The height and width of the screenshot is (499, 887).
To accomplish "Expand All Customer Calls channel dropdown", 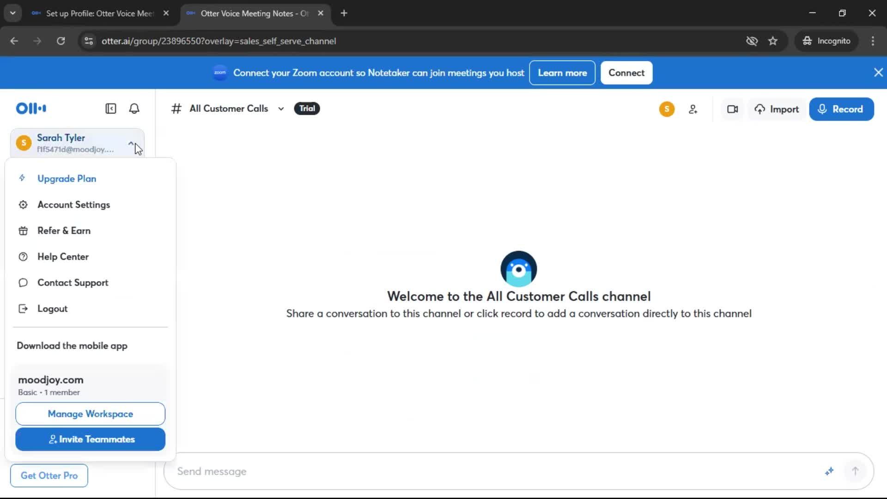I will coord(281,109).
